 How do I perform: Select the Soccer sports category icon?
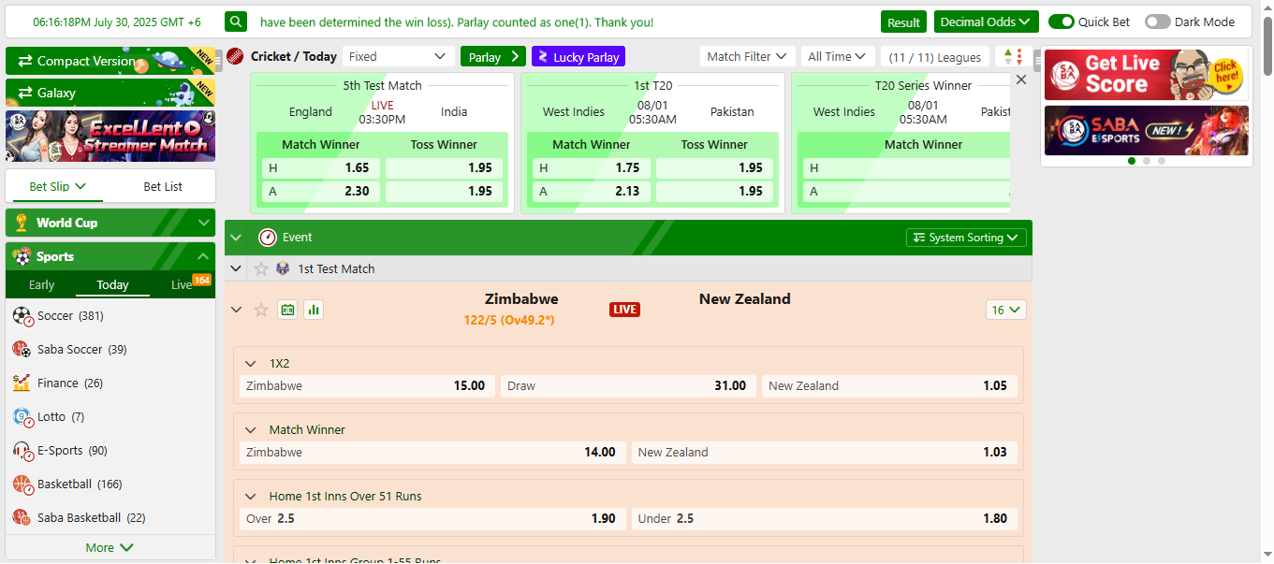23,315
